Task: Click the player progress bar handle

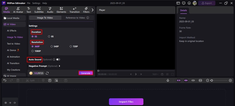Action: [98, 71]
